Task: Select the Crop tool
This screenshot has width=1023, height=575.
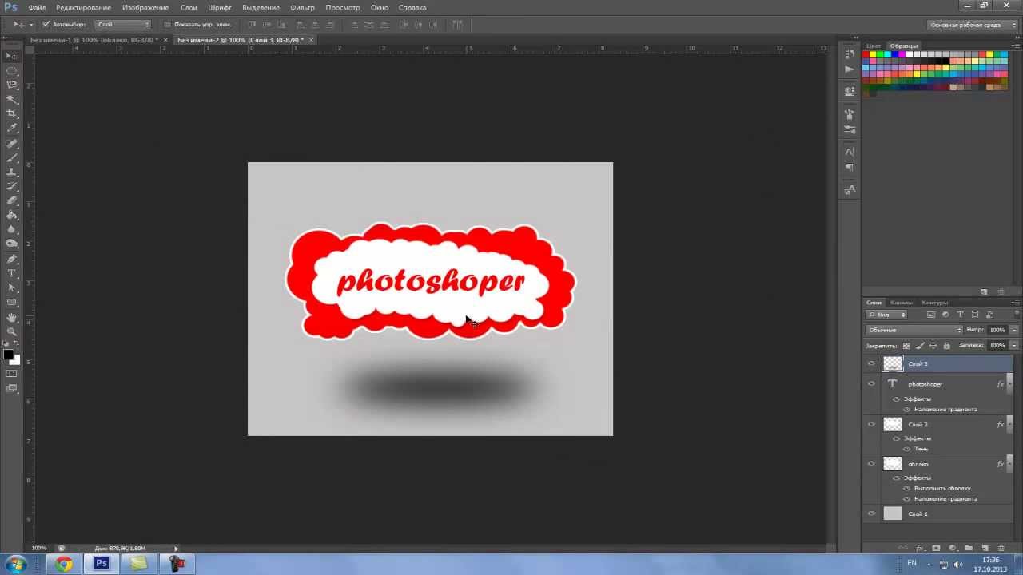Action: tap(11, 114)
